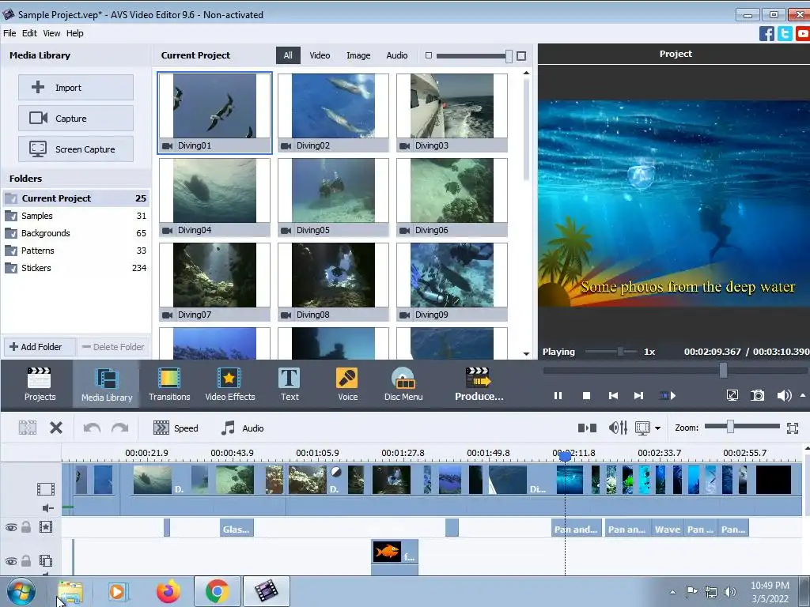Click the Speed tool in timeline toolbar
The height and width of the screenshot is (607, 810).
click(x=176, y=428)
